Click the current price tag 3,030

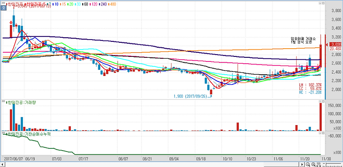tap(335, 45)
